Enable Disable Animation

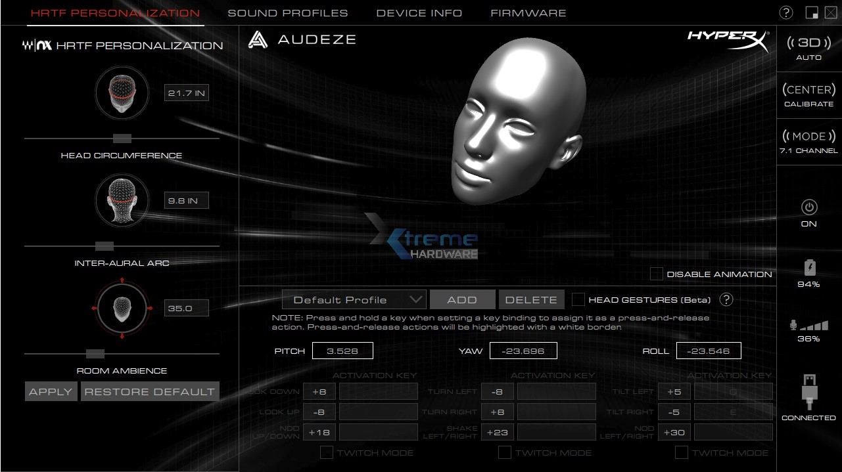click(x=655, y=274)
